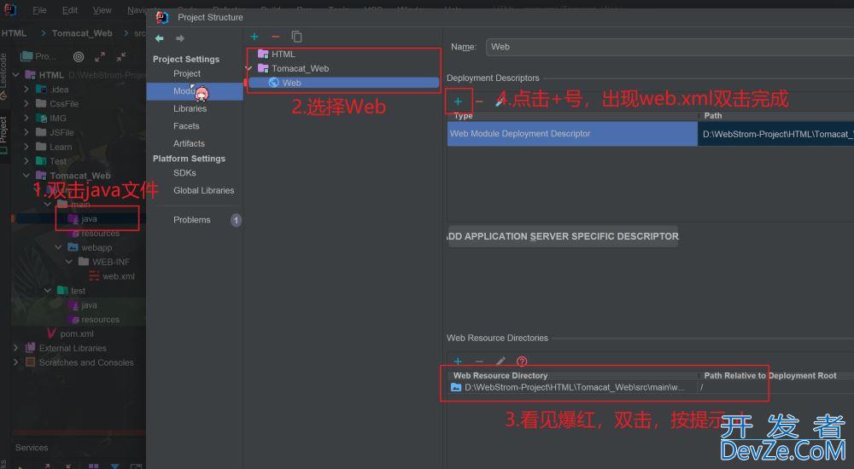Click the IntelliJ IDEA logo in the main window
This screenshot has height=469, width=854.
(10, 9)
